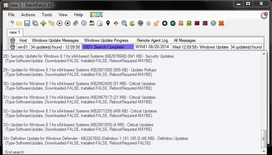This screenshot has height=155, width=272.
Task: Open the Tools menu
Action: click(x=47, y=15)
